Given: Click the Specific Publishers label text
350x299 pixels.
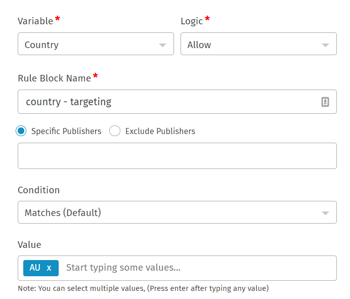Looking at the screenshot, I should tap(66, 131).
